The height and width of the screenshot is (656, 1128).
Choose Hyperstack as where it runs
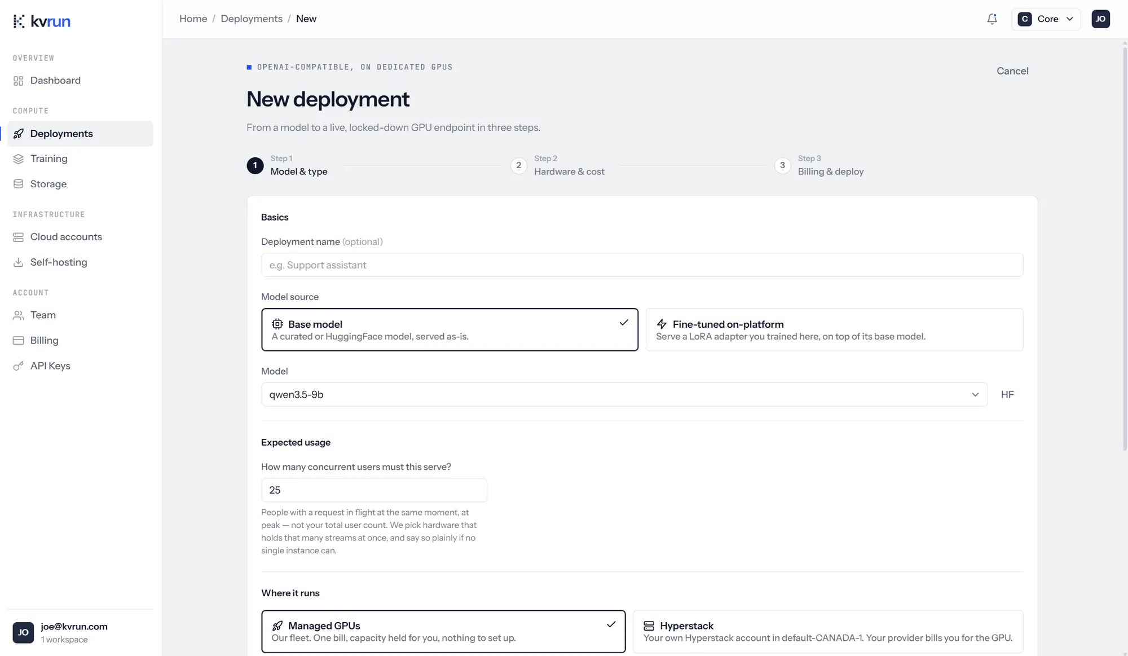pyautogui.click(x=828, y=631)
